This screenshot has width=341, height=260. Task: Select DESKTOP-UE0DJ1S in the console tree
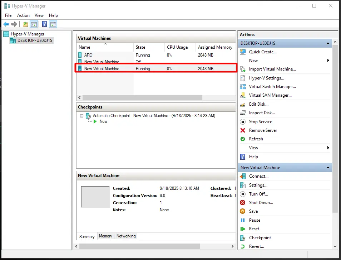[x=35, y=40]
